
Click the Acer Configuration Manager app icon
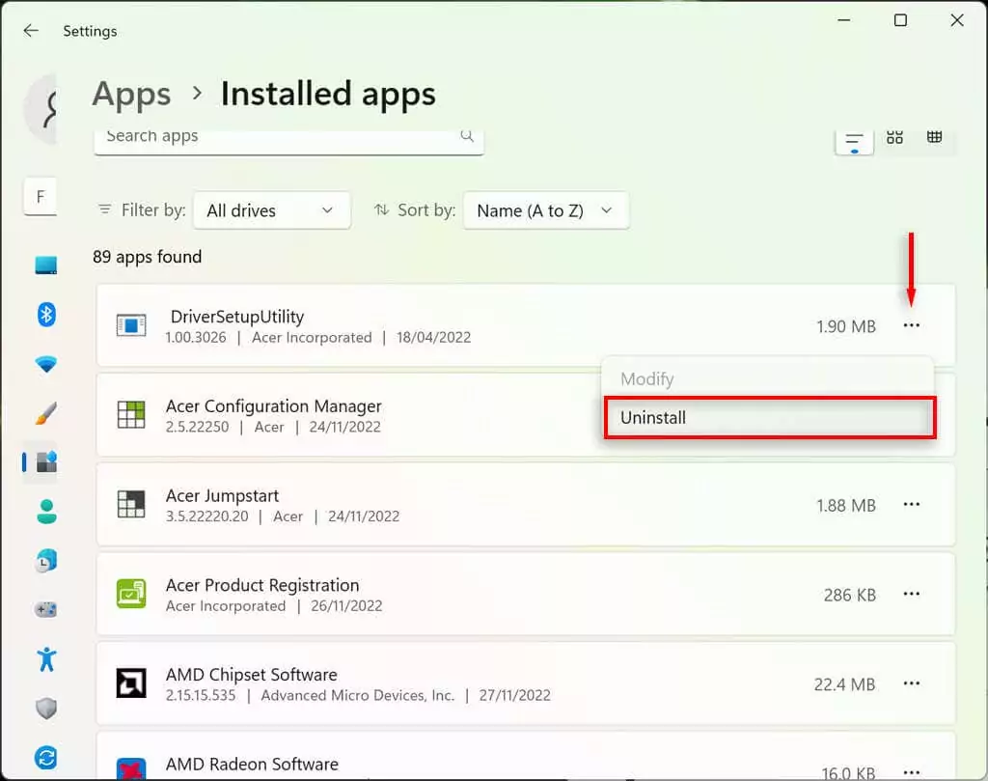tap(131, 415)
